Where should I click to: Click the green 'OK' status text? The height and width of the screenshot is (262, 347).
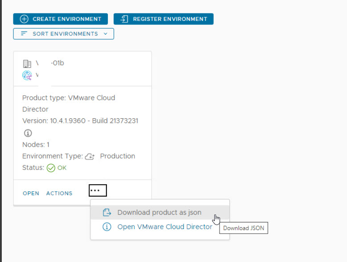[x=62, y=168]
